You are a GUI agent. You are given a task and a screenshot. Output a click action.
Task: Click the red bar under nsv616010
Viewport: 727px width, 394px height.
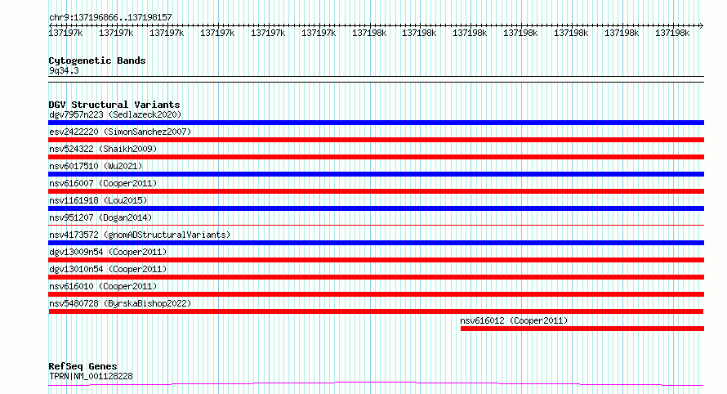click(376, 294)
